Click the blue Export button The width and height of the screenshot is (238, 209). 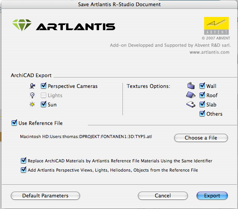212,196
